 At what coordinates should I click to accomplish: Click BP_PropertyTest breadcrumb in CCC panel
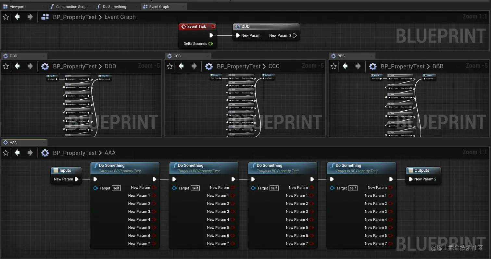click(239, 66)
